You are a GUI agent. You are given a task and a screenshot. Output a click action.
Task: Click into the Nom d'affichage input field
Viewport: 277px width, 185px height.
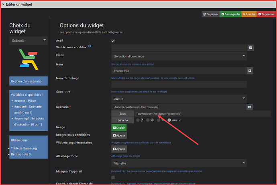point(179,84)
